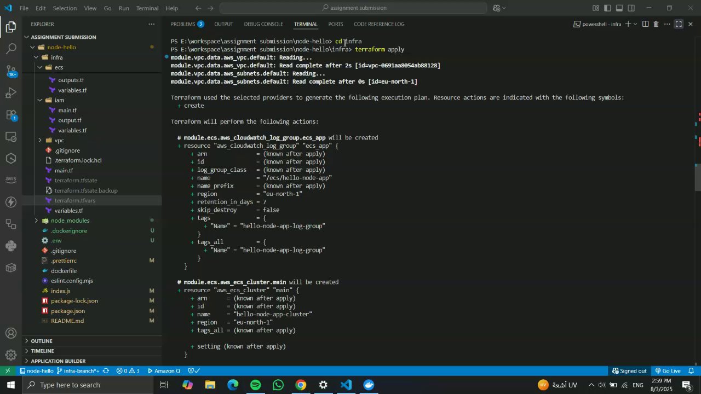Toggle bottom Panel visibility

(619, 8)
